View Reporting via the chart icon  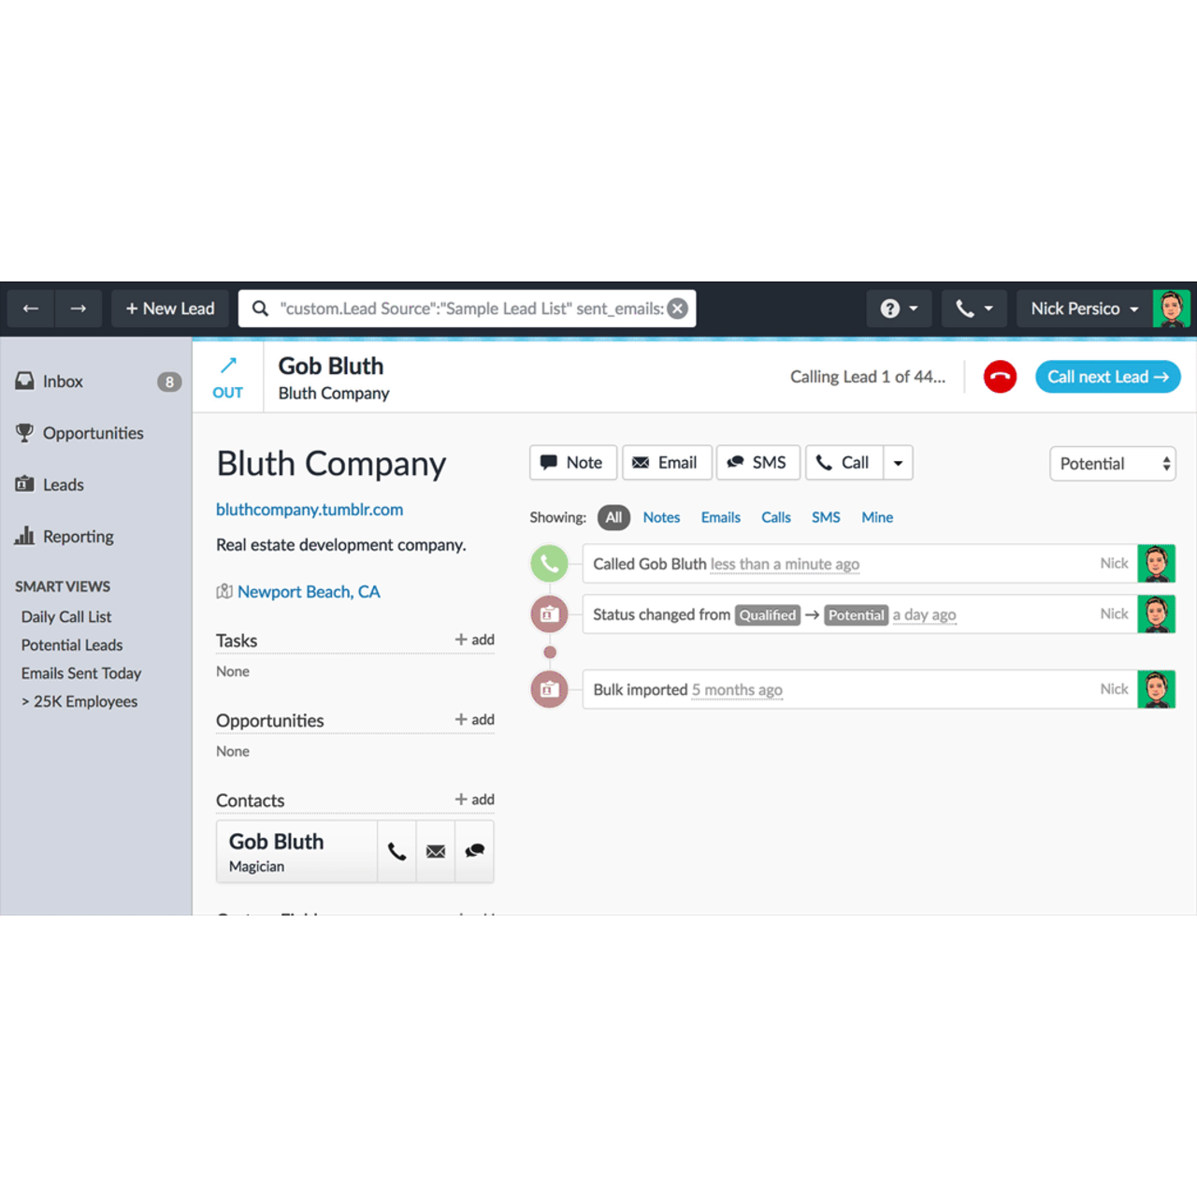click(78, 536)
